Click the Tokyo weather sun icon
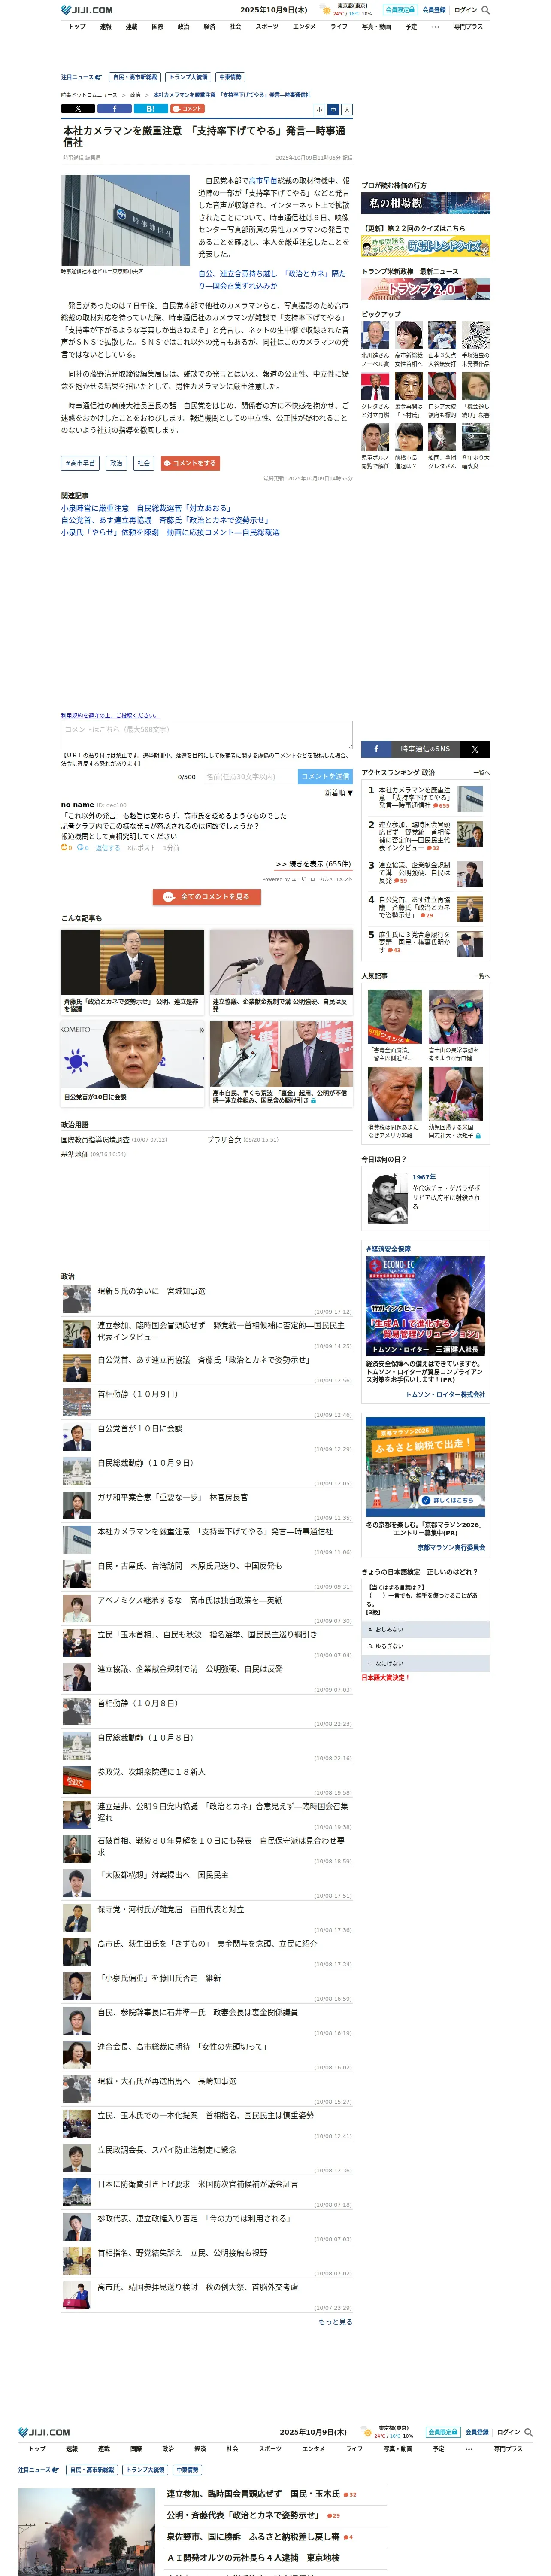This screenshot has height=2576, width=551. click(326, 10)
